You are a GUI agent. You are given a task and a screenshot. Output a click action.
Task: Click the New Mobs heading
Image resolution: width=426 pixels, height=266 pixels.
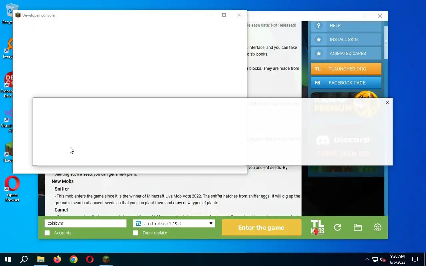click(x=63, y=181)
